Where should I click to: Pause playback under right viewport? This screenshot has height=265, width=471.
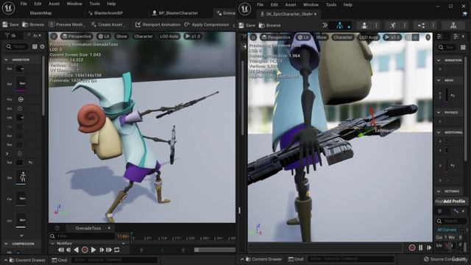click(420, 247)
